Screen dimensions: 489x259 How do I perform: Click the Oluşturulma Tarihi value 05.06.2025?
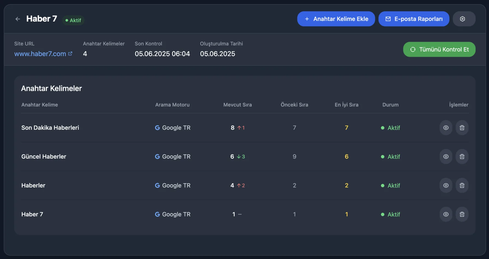217,54
